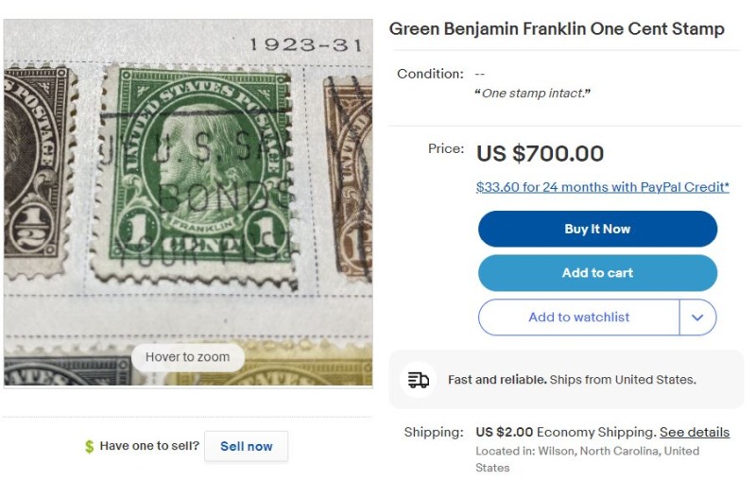The image size is (756, 480).
Task: Add this item to watchlist
Action: coord(578,317)
